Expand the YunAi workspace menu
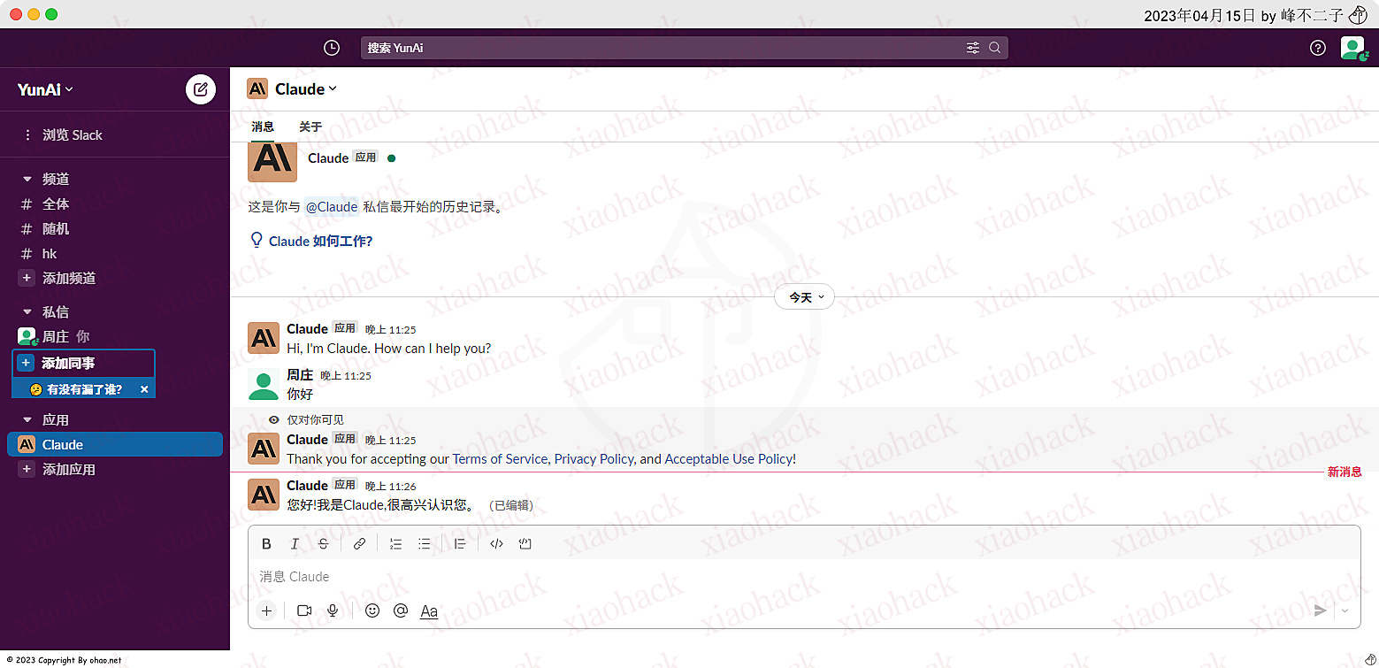 [46, 89]
